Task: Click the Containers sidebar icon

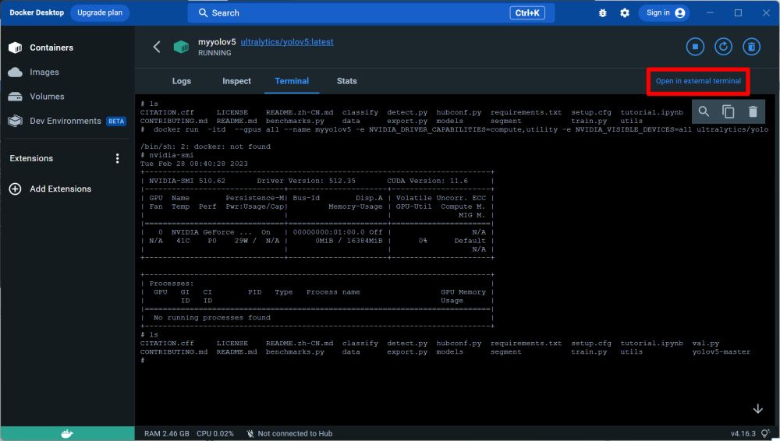Action: (x=16, y=48)
